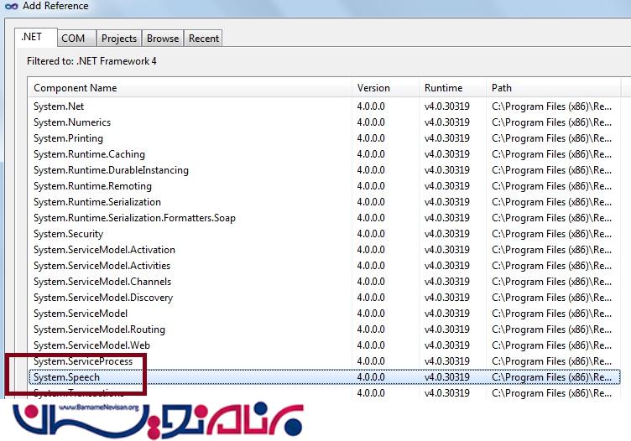Select System.Printing component
The image size is (631, 441).
(x=68, y=138)
